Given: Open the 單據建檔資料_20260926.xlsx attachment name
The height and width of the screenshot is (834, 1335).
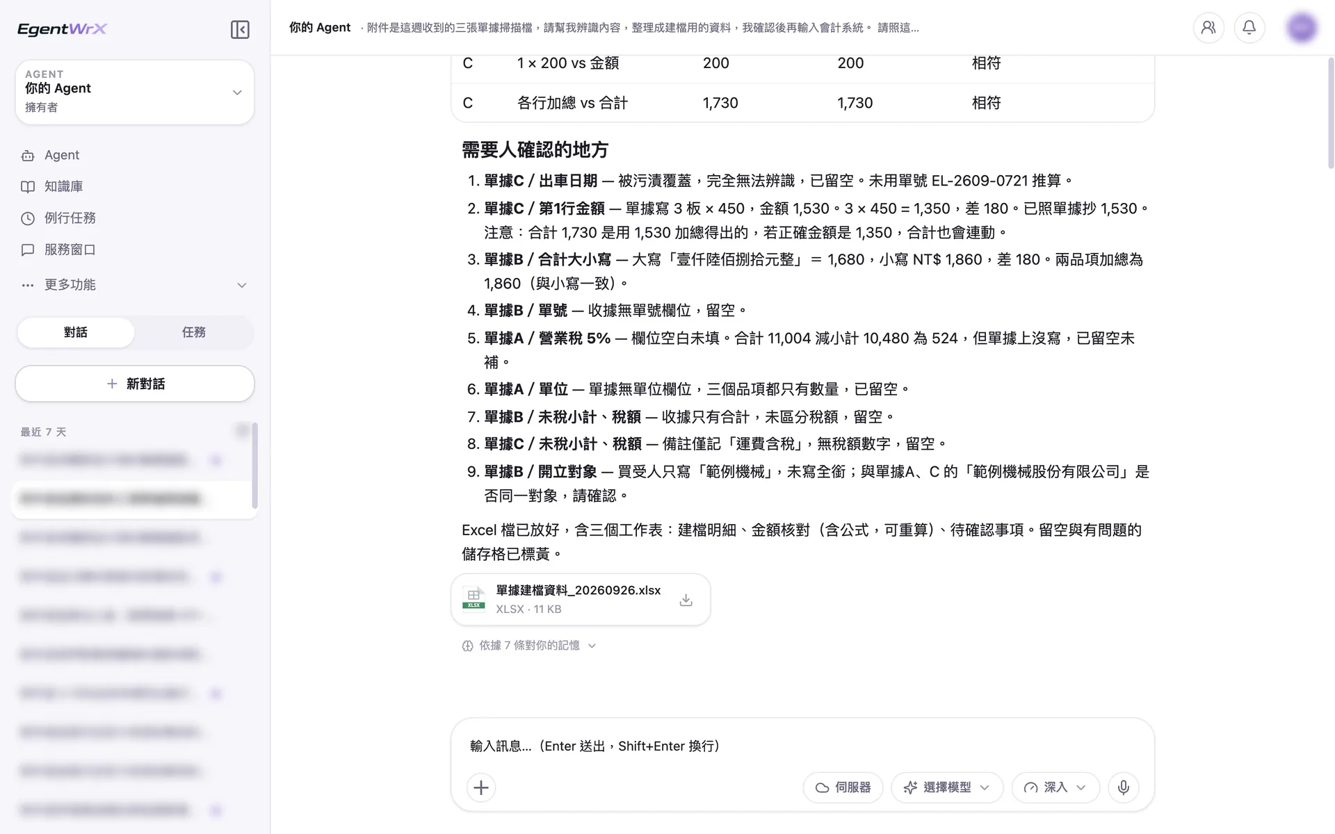Looking at the screenshot, I should [578, 590].
